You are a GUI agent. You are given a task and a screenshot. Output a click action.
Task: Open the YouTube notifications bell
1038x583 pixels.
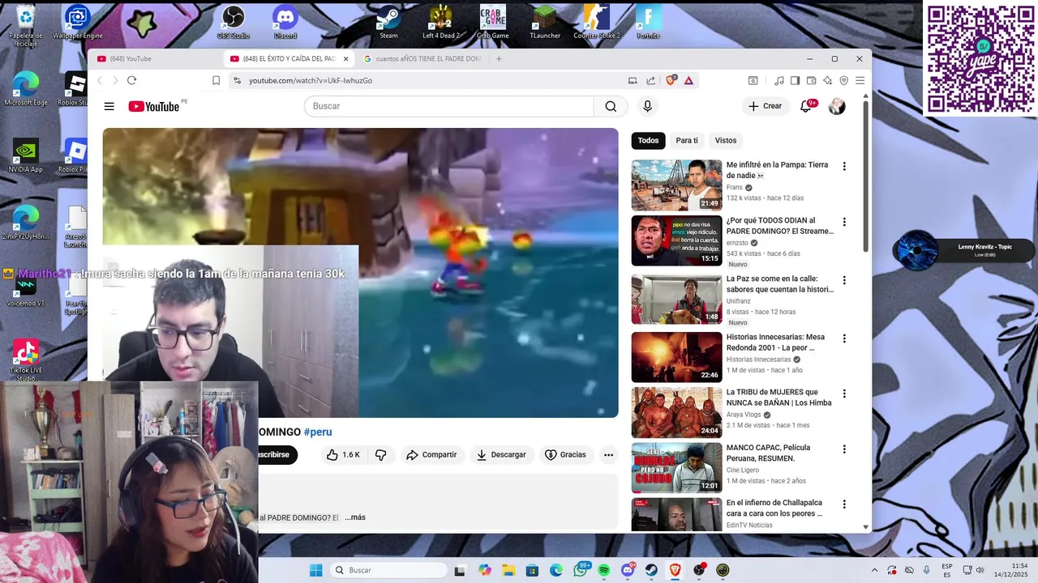(x=806, y=106)
